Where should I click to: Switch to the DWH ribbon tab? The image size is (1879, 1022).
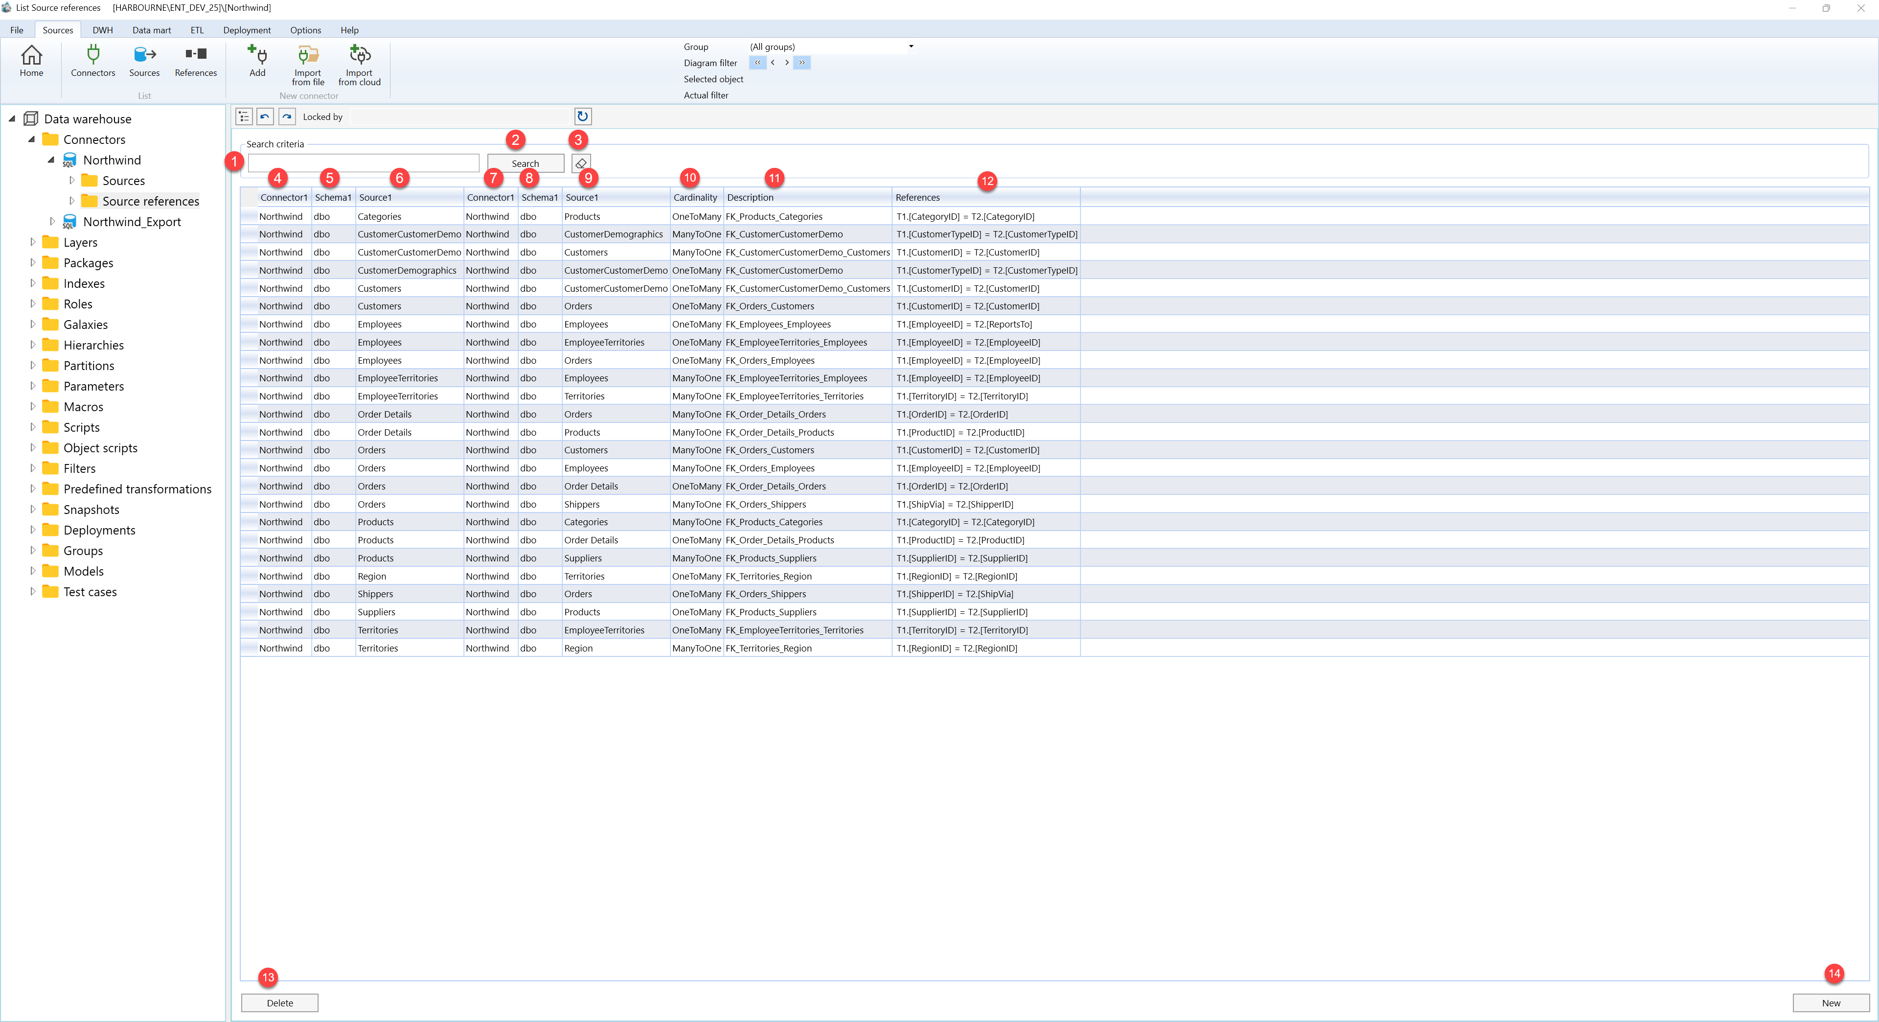(103, 30)
